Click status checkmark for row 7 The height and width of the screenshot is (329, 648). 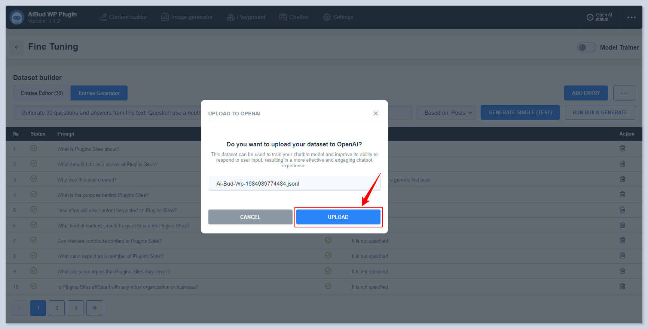click(x=34, y=240)
